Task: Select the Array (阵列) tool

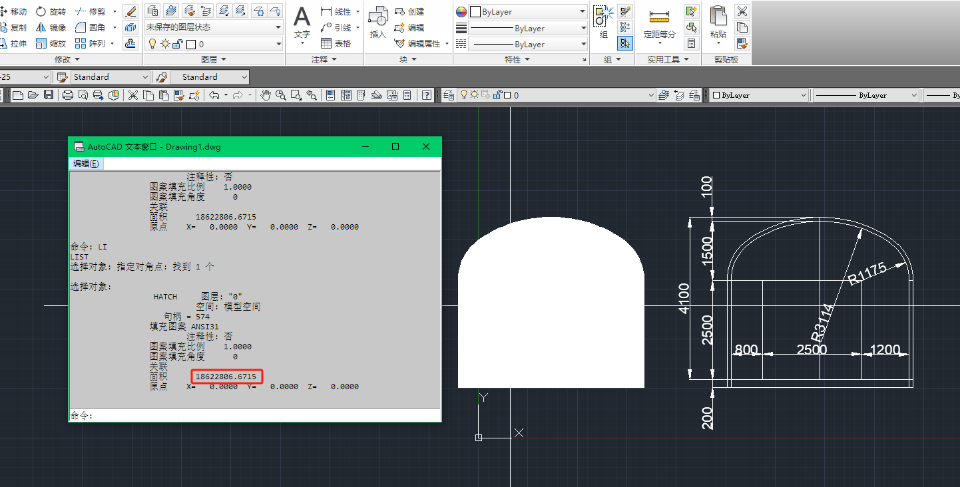Action: point(91,43)
